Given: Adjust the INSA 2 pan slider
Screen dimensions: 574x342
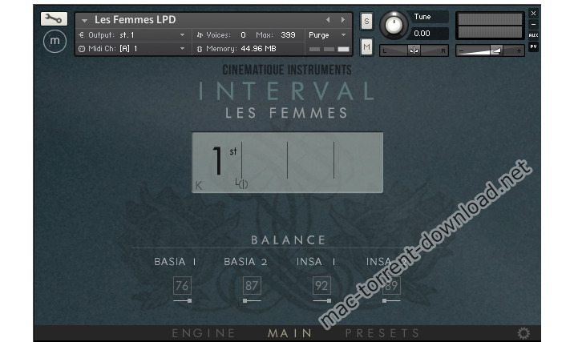Looking at the screenshot, I should (391, 300).
